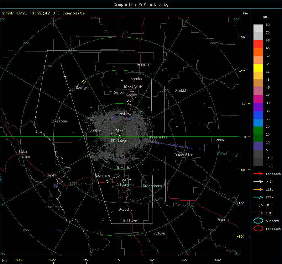Screen dimensions: 282x264
Task: Click the Stettler label
Action: [183, 91]
